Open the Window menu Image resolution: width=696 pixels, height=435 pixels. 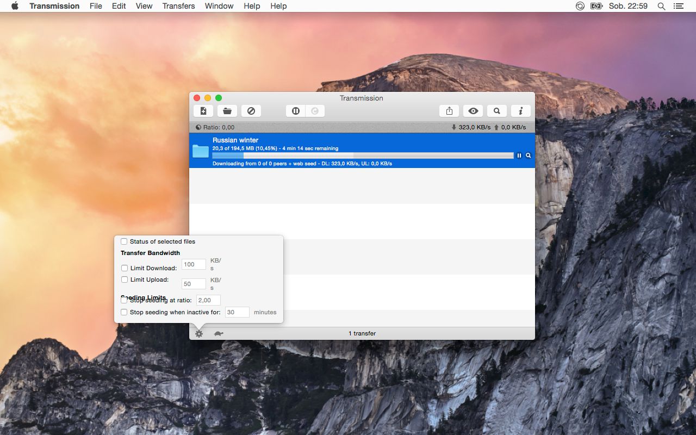(x=219, y=6)
